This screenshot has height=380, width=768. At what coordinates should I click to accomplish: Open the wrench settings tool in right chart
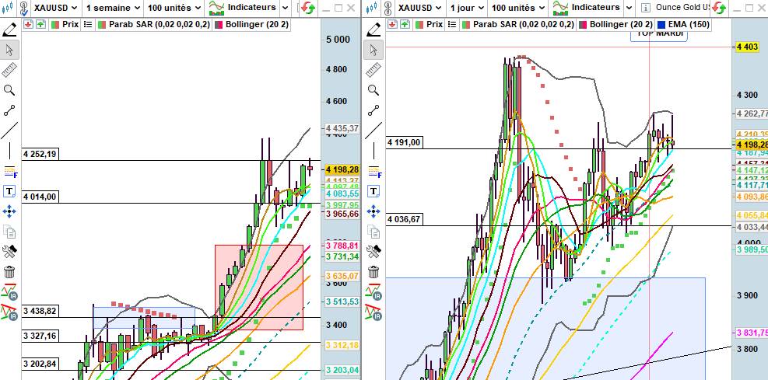click(374, 251)
